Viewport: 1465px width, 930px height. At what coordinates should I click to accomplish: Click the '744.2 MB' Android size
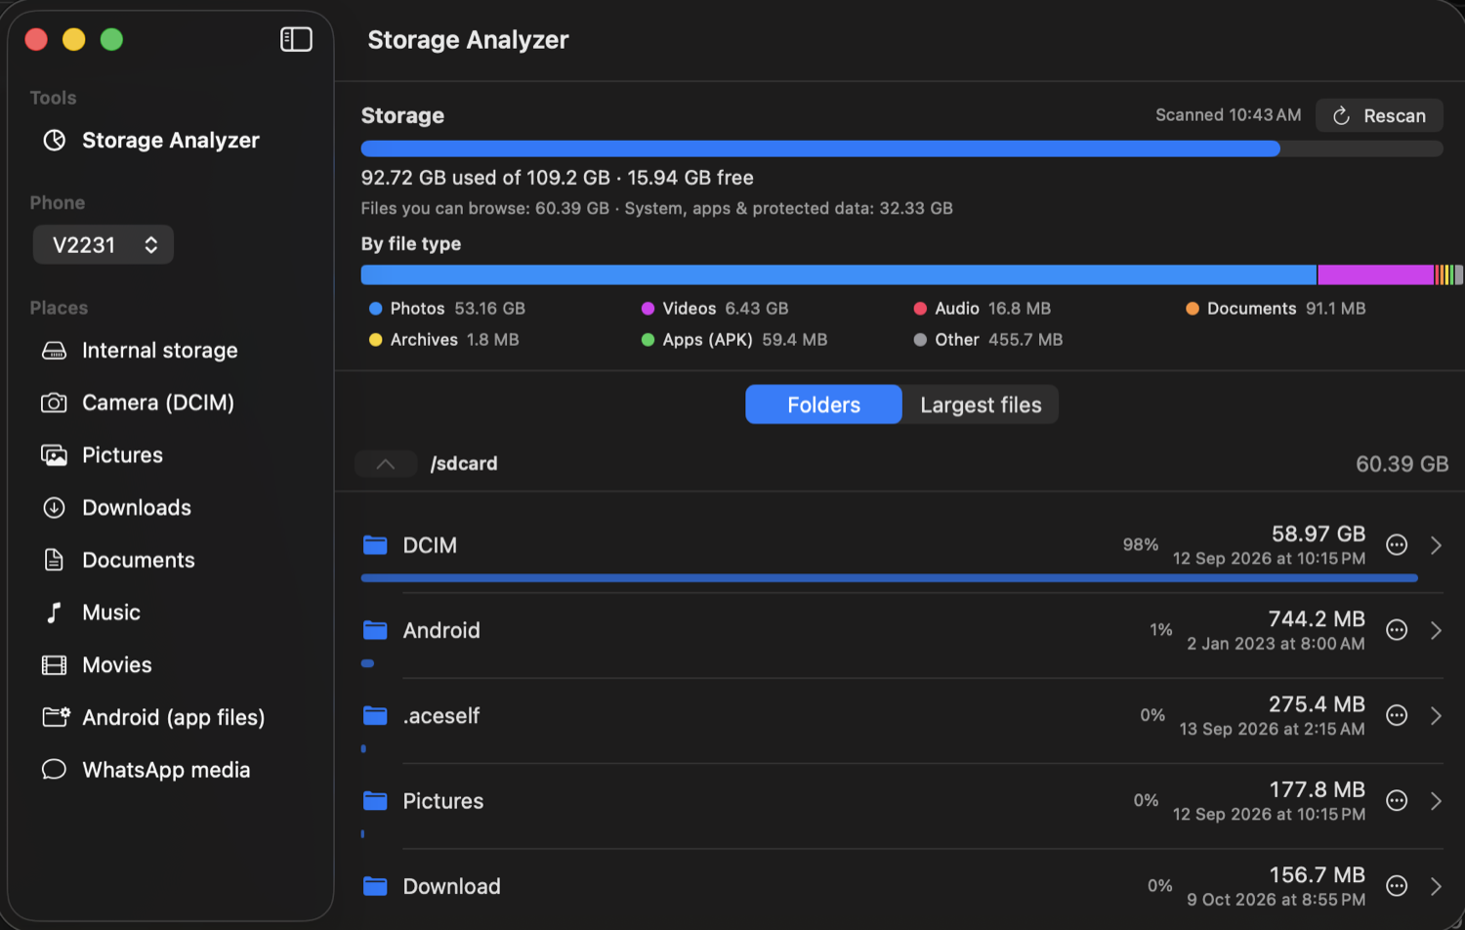pyautogui.click(x=1317, y=619)
